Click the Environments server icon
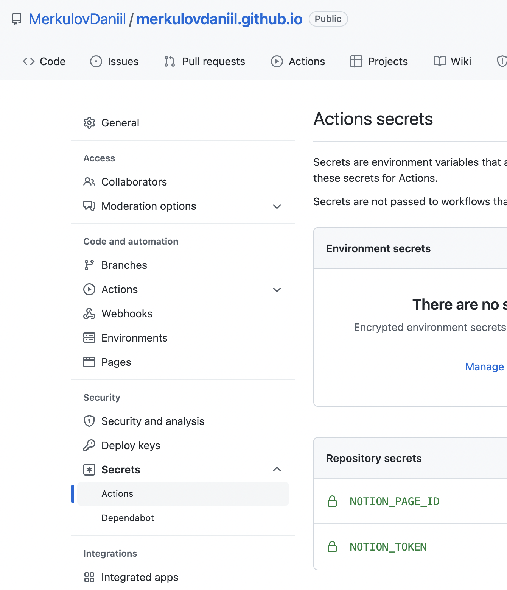 [x=89, y=338]
